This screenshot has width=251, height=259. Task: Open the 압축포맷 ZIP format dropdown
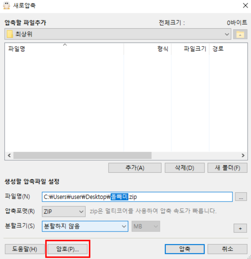(64, 211)
